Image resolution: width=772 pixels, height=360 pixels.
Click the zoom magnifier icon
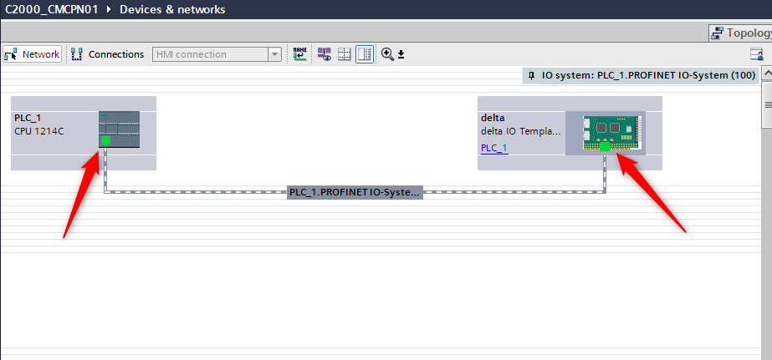(x=387, y=54)
